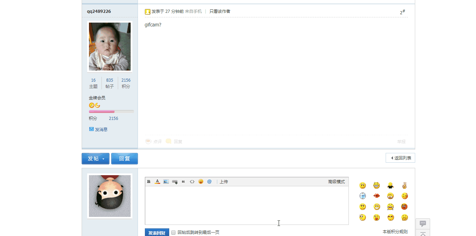Open the font color picker
The height and width of the screenshot is (236, 476).
coord(157,181)
